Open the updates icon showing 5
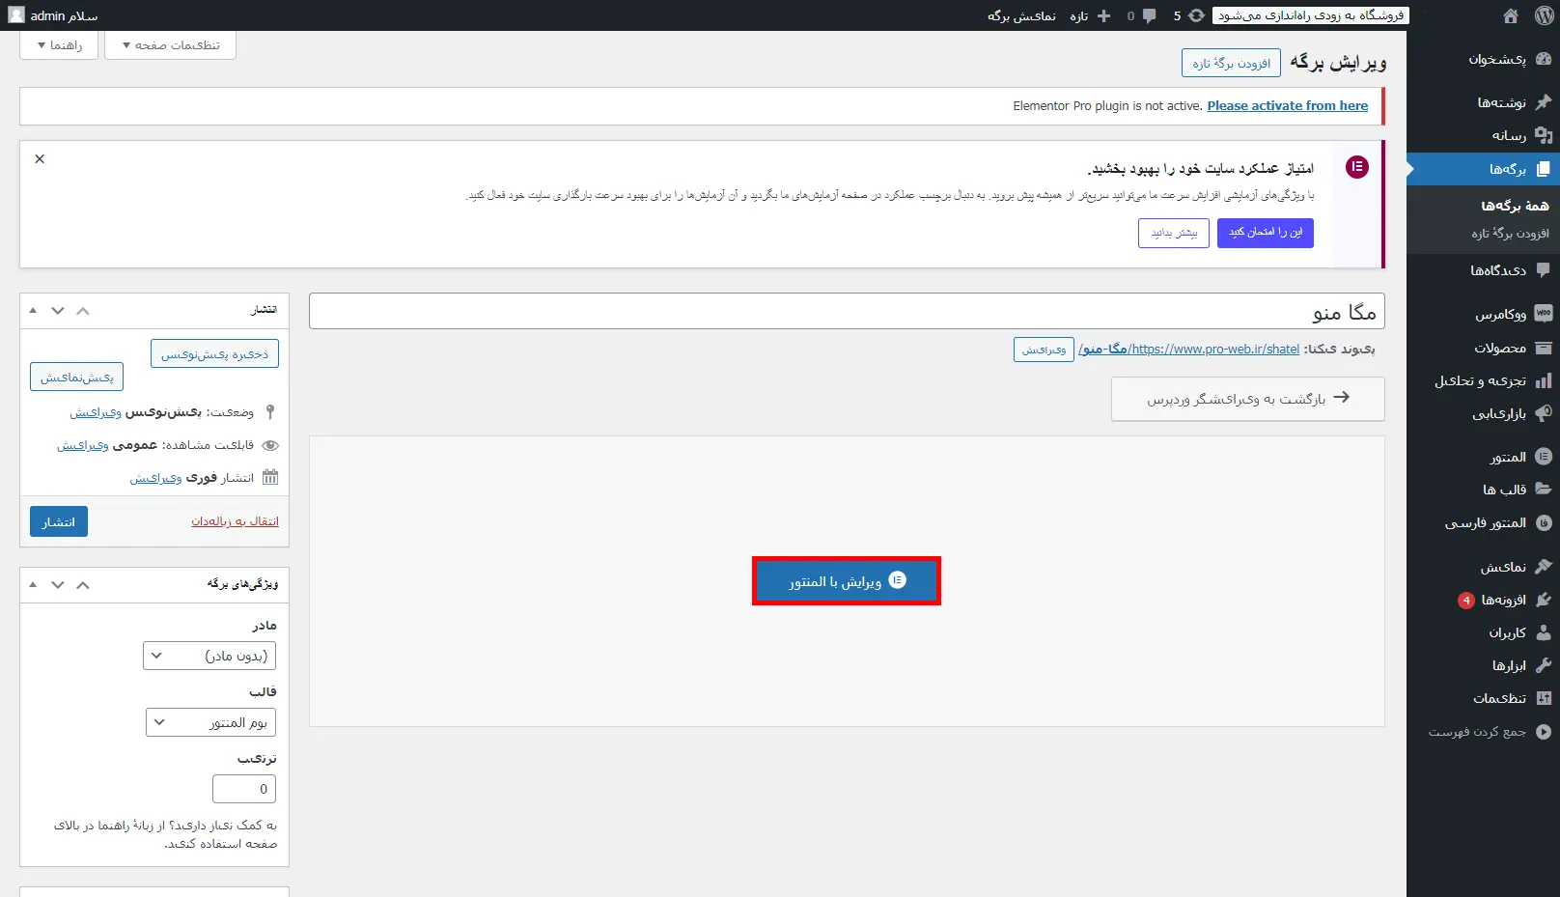 (1196, 15)
